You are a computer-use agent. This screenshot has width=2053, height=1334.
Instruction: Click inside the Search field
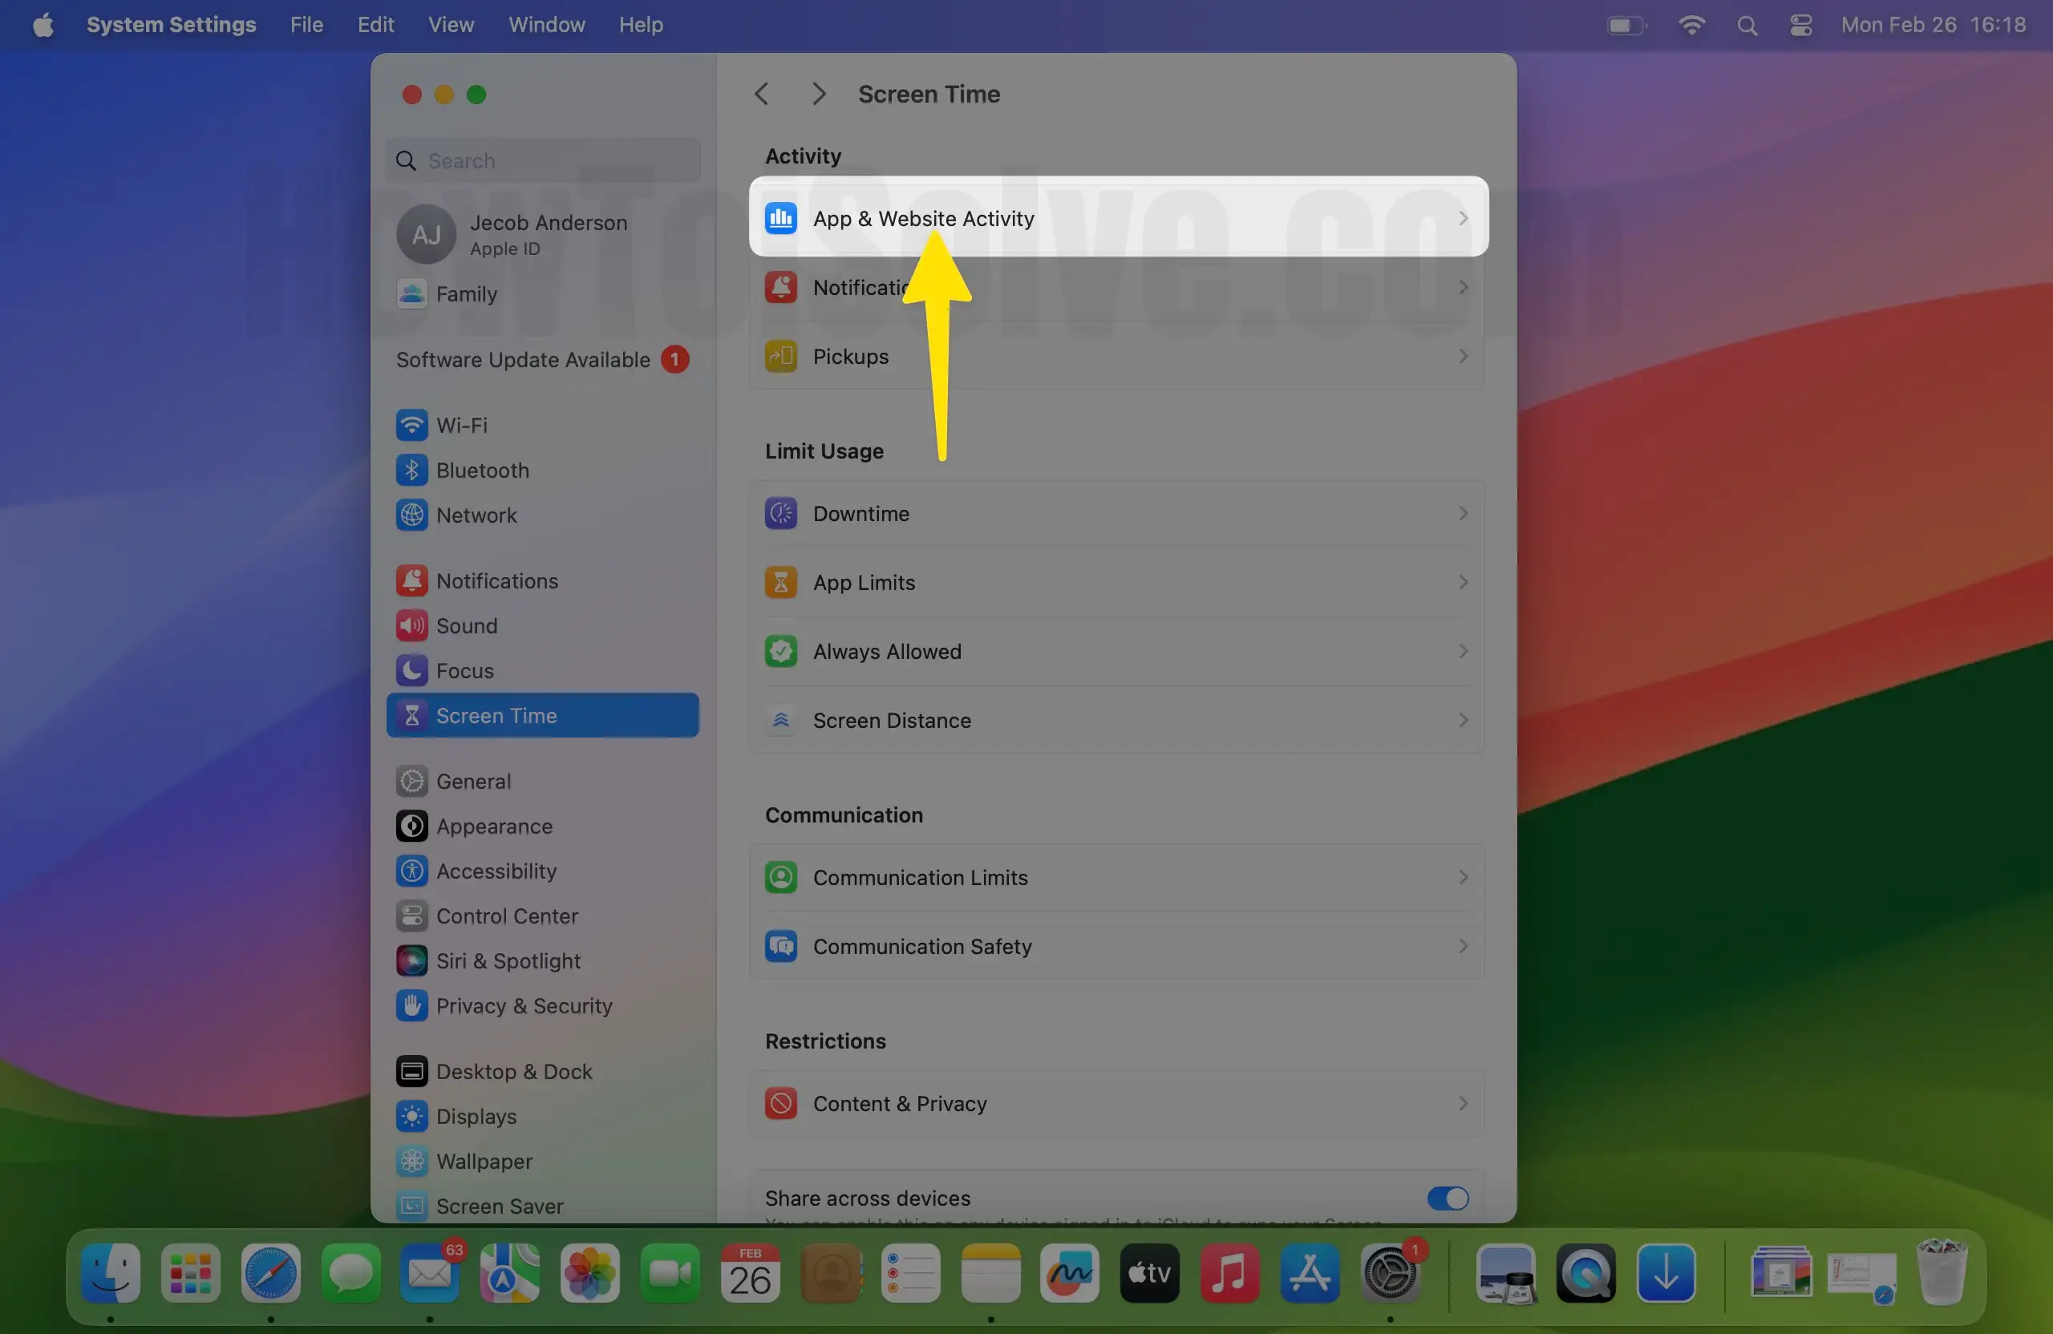pos(541,160)
